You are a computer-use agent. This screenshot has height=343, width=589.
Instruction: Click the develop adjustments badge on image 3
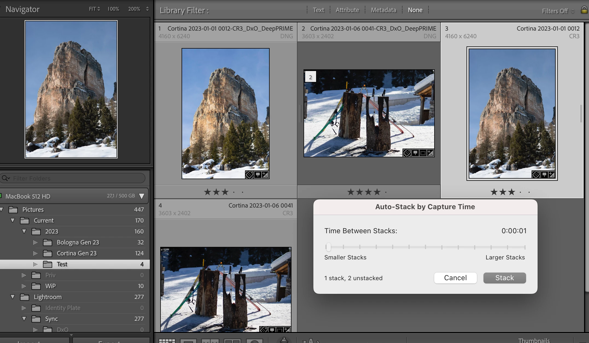coord(552,175)
